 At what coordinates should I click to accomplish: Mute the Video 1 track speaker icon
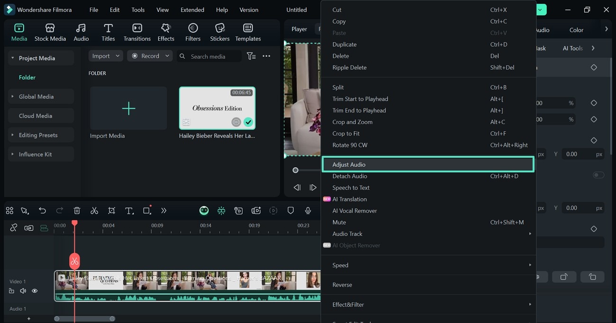[x=22, y=290]
